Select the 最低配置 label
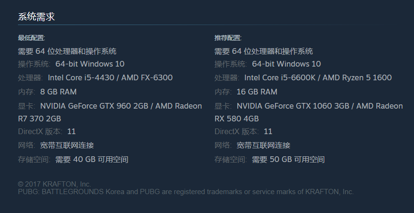The image size is (414, 213). pyautogui.click(x=31, y=38)
